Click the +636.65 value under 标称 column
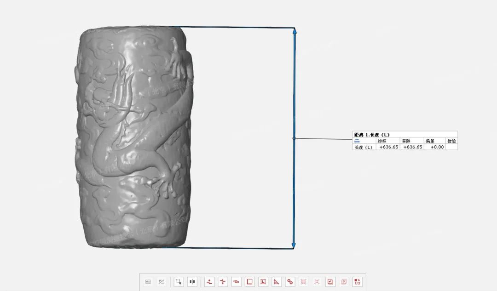Viewport: 497px width, 291px height. click(388, 147)
